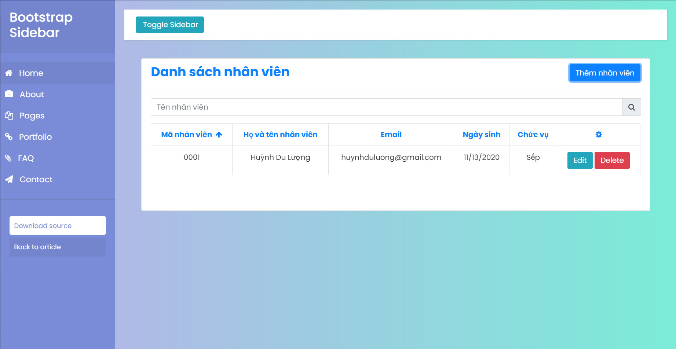Click the Home house icon in sidebar
The image size is (676, 349).
(9, 73)
